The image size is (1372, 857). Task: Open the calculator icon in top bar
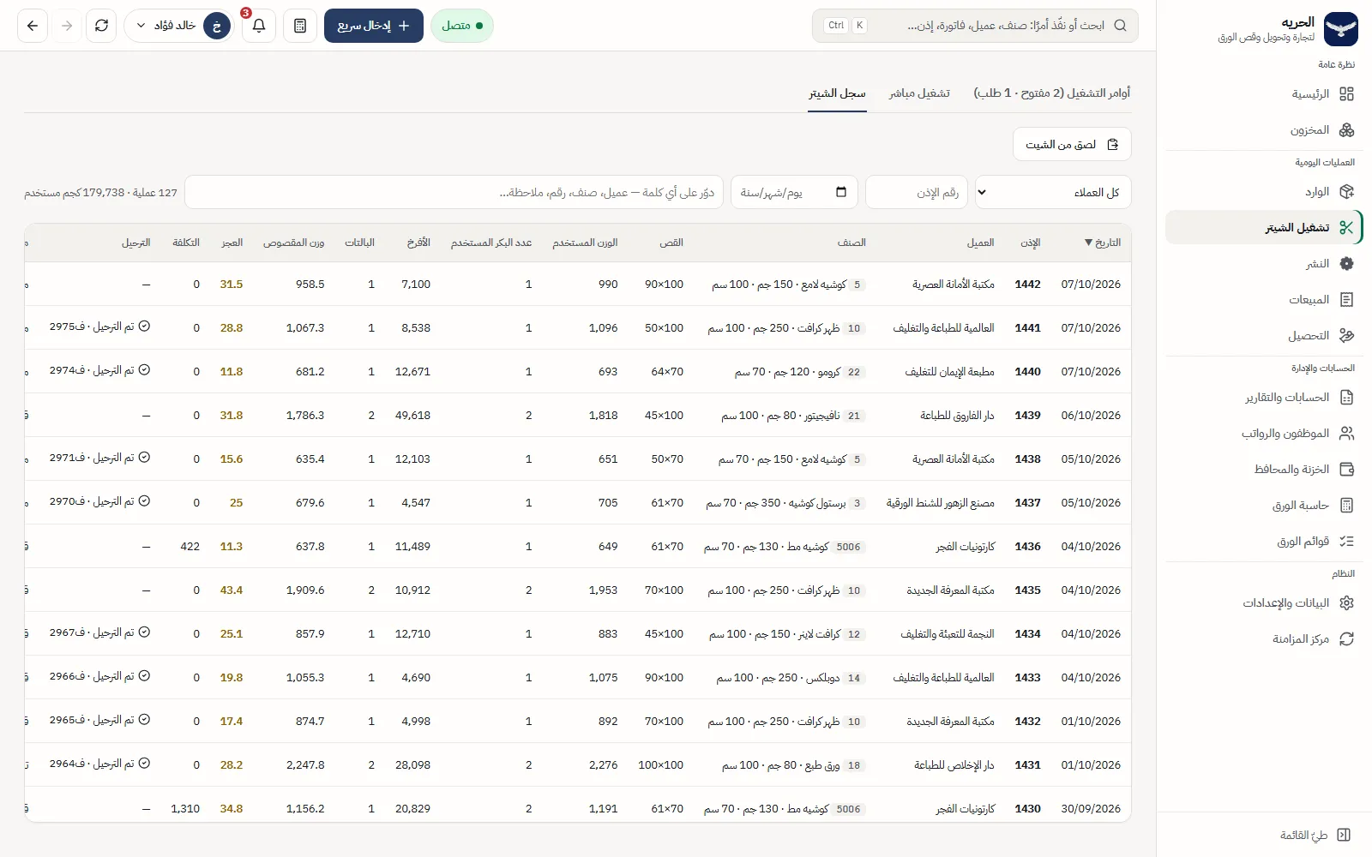(x=300, y=26)
